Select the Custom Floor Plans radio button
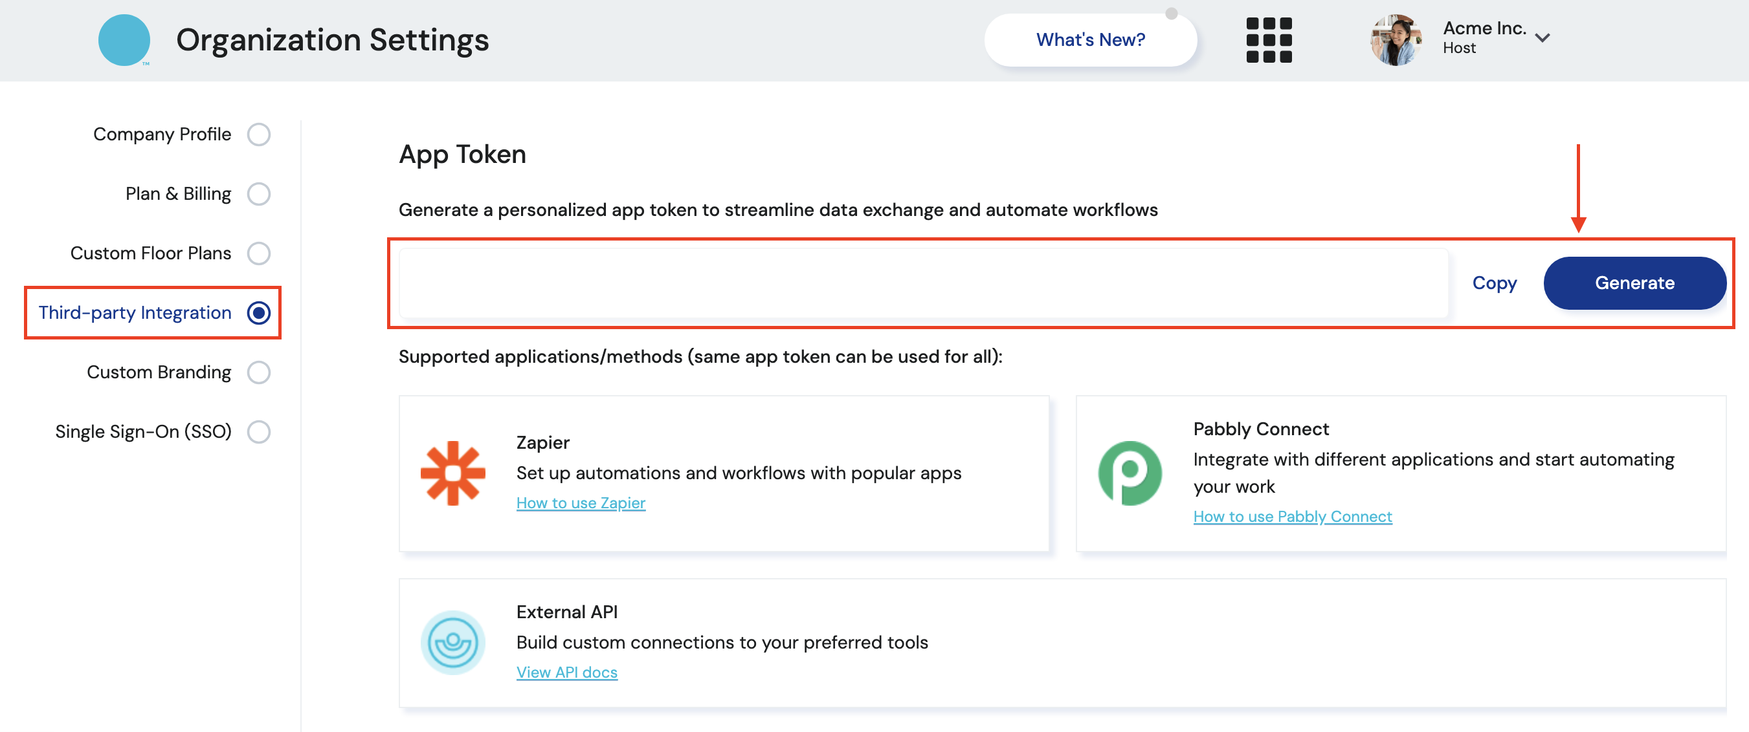This screenshot has height=732, width=1749. click(x=258, y=253)
